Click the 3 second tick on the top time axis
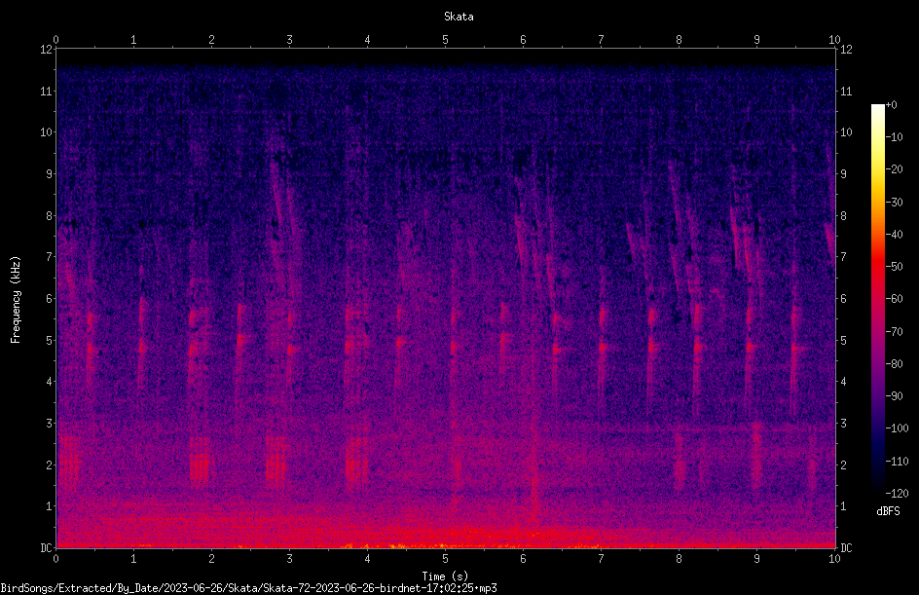The width and height of the screenshot is (919, 595). 289,40
